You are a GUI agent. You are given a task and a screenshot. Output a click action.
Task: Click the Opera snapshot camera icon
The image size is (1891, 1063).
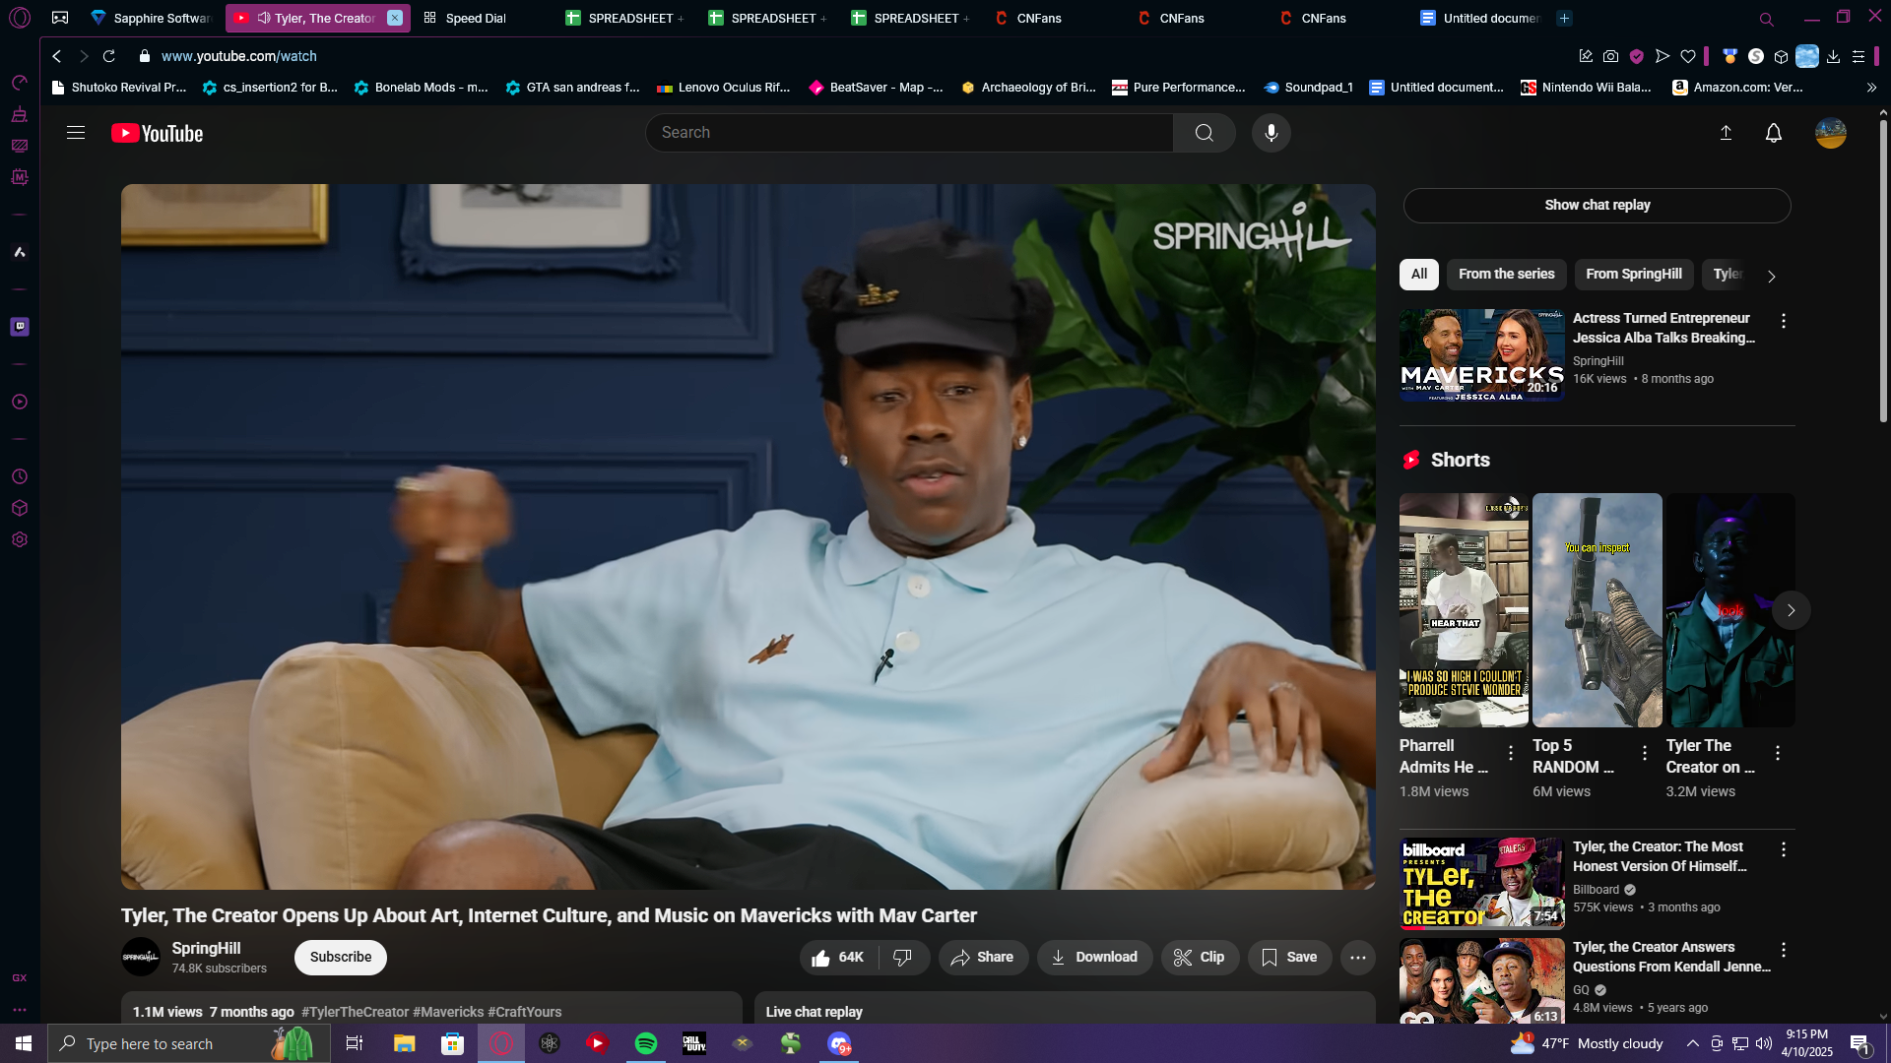(x=1610, y=56)
